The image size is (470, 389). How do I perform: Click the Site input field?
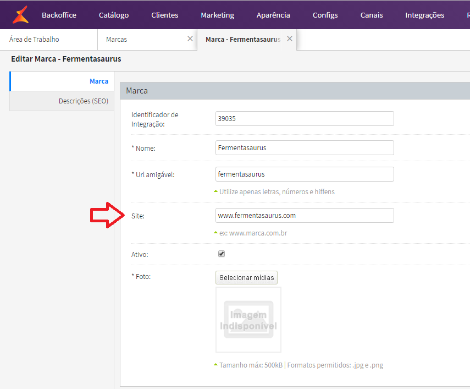click(x=305, y=215)
